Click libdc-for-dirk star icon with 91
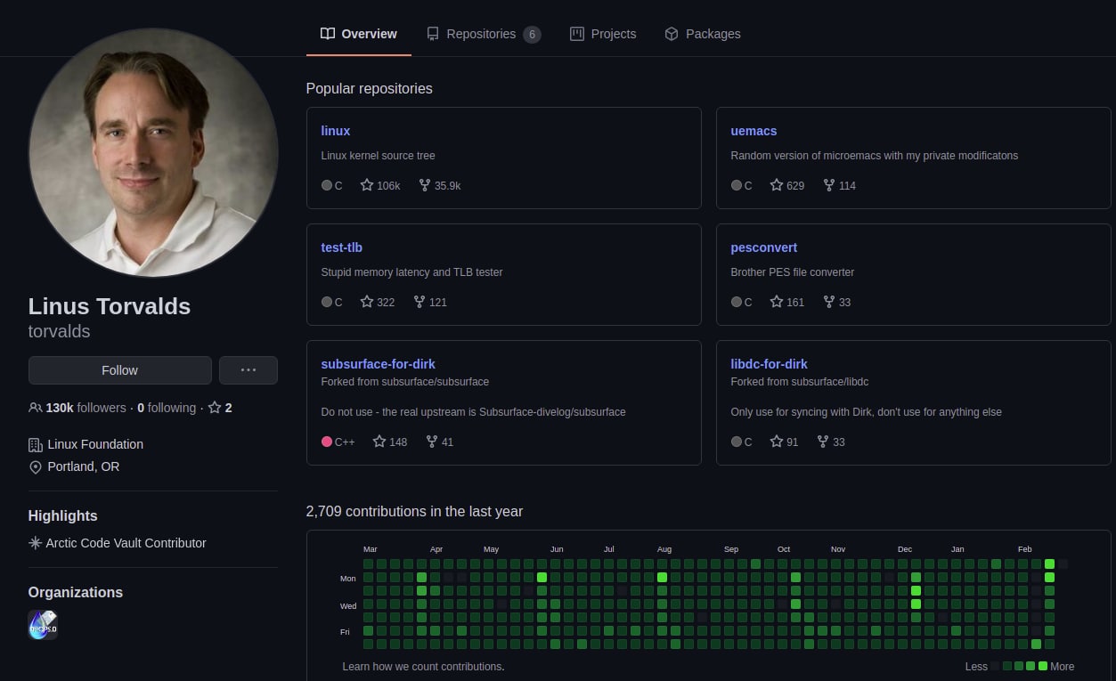The image size is (1116, 681). (x=777, y=442)
